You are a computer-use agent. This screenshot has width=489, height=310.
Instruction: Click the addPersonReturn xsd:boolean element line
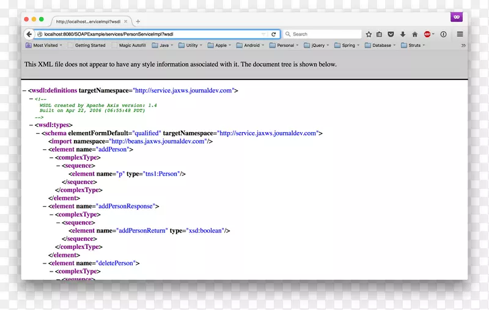click(x=149, y=231)
